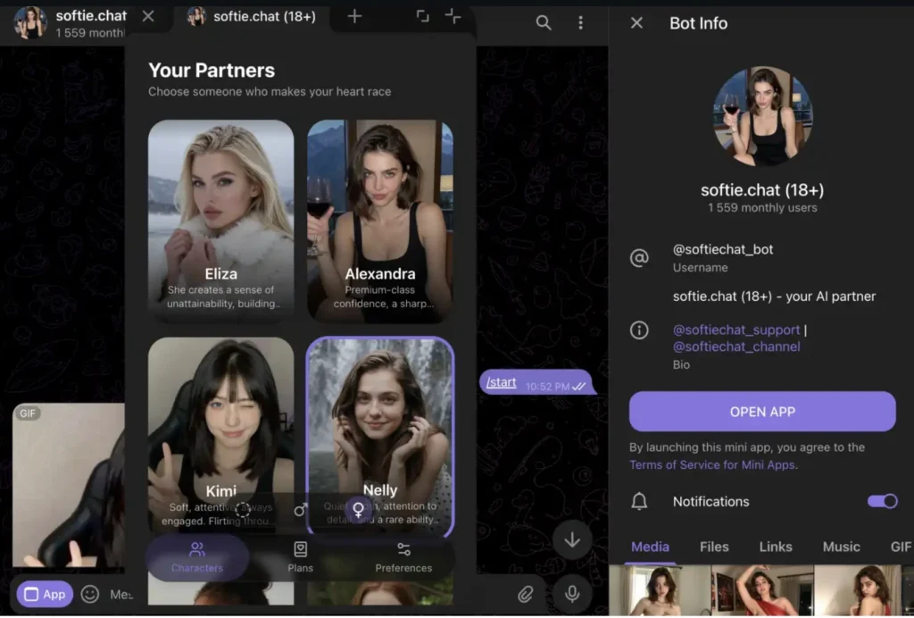Close the softie.chat mini app tab

pos(148,16)
